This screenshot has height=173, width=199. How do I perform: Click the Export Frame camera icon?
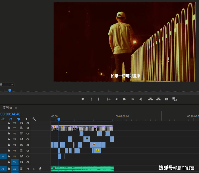[167, 99]
